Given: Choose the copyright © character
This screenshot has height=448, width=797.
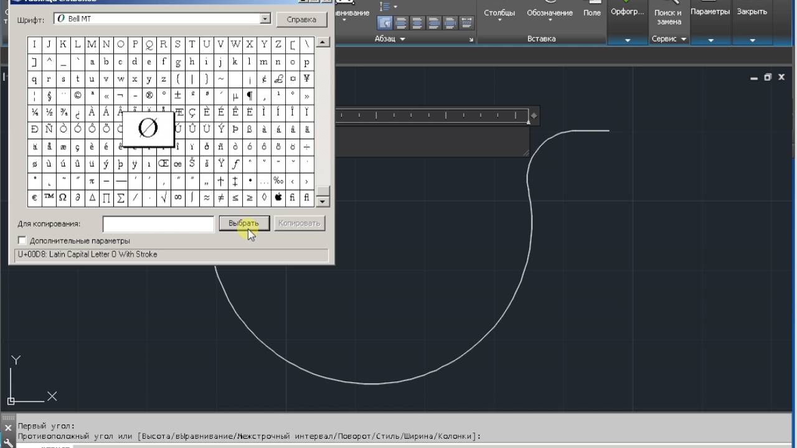Looking at the screenshot, I should tap(78, 96).
